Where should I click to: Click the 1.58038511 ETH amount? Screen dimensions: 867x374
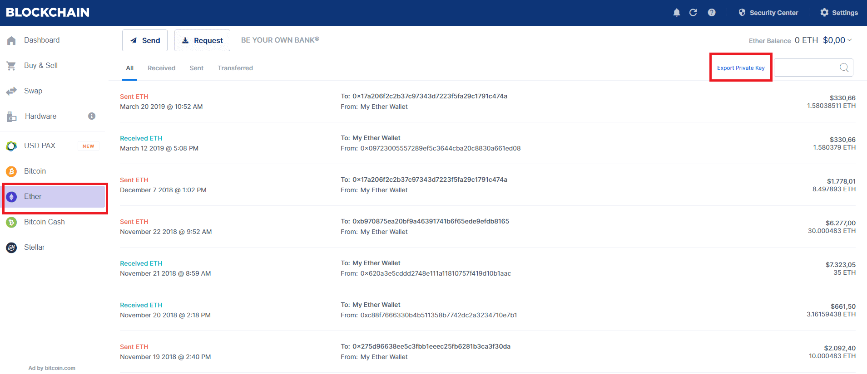(831, 106)
